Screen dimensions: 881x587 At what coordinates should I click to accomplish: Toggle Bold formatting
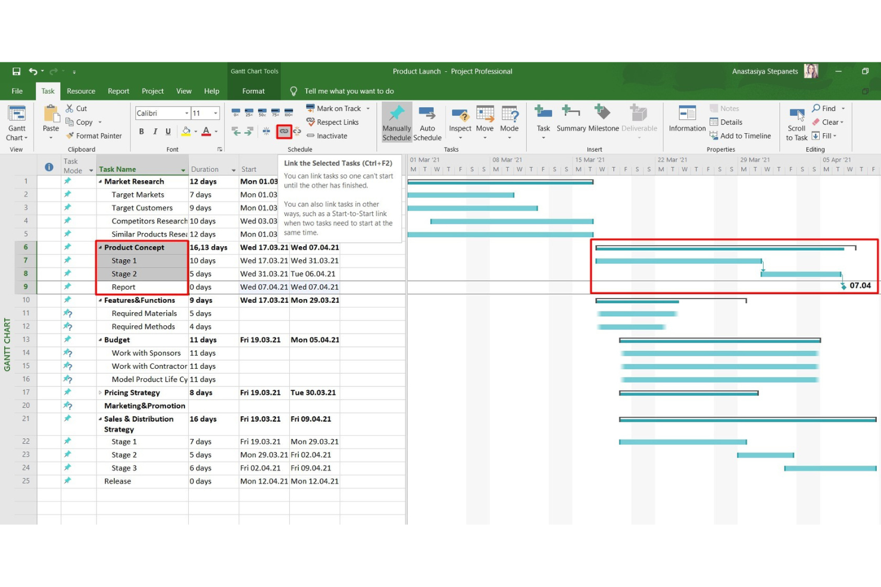point(141,131)
